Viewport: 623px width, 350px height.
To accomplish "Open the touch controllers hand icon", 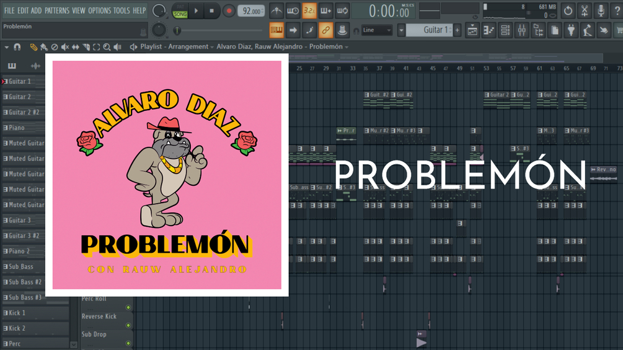I will coord(604,30).
